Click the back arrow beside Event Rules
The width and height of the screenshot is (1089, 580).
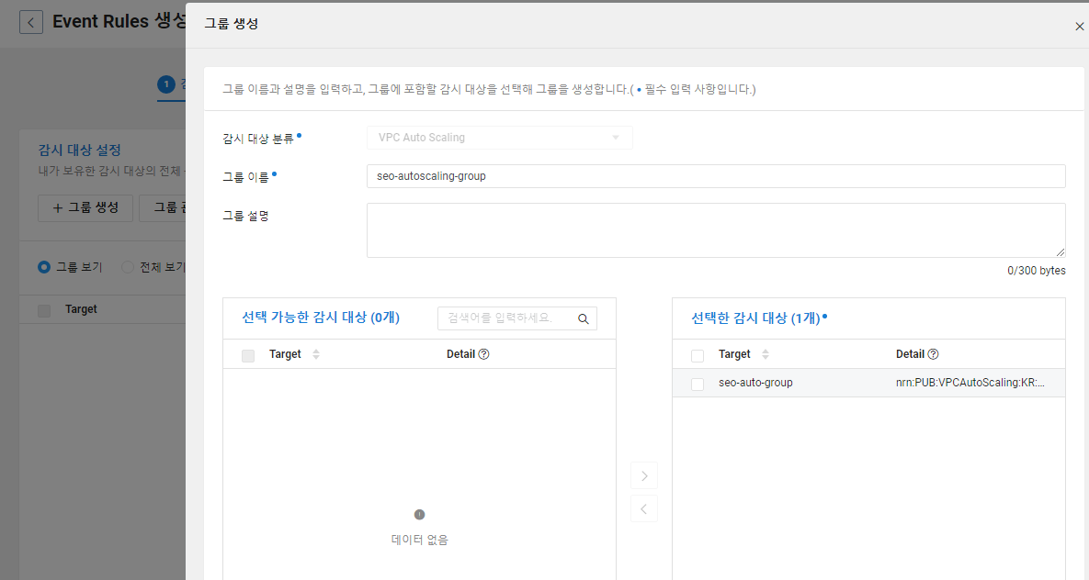31,22
